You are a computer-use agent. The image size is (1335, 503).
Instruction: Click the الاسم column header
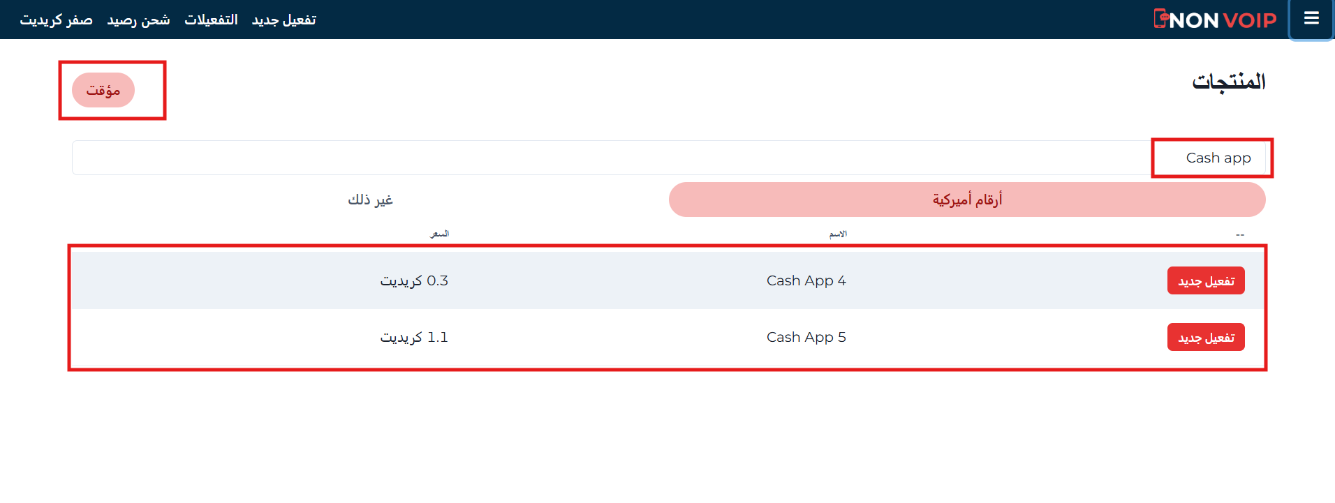coord(838,234)
